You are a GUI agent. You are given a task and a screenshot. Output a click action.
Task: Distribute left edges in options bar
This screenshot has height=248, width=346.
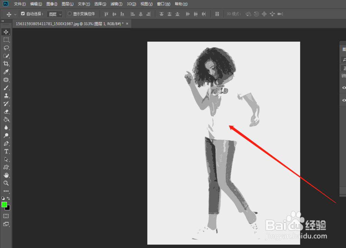tap(188, 14)
